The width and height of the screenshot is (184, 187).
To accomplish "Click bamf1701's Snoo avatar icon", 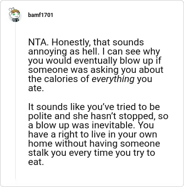I will [x=14, y=15].
